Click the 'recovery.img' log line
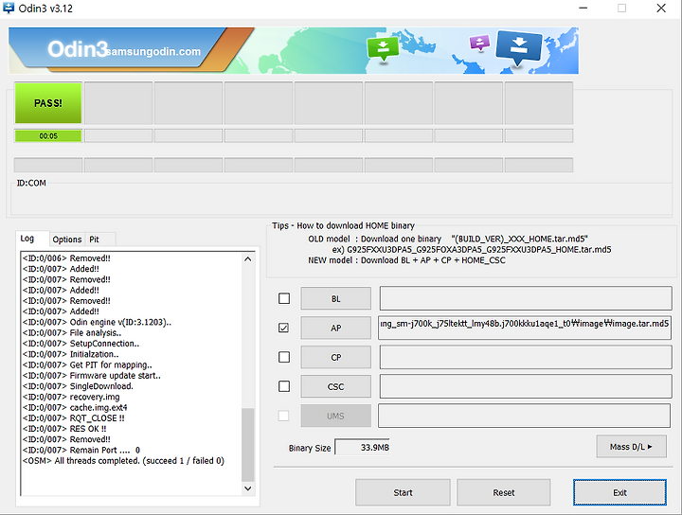The image size is (682, 515). pos(71,397)
